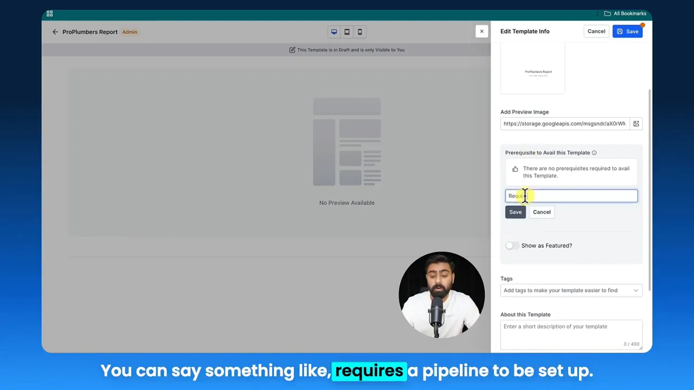Cancel editing the template info

tap(596, 31)
